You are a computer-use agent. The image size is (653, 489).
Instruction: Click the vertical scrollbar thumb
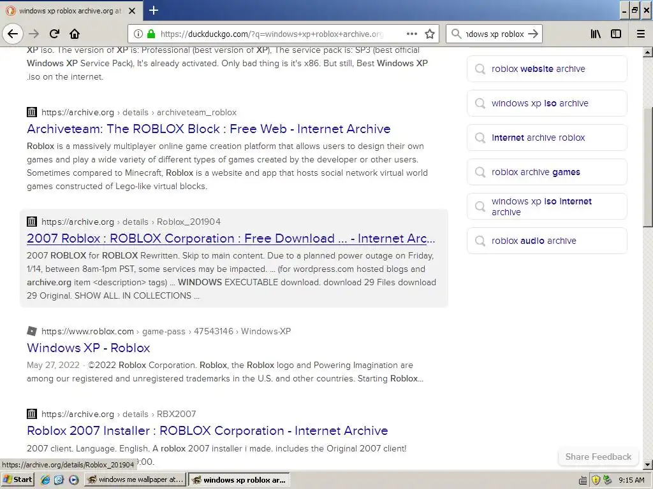pos(648,167)
